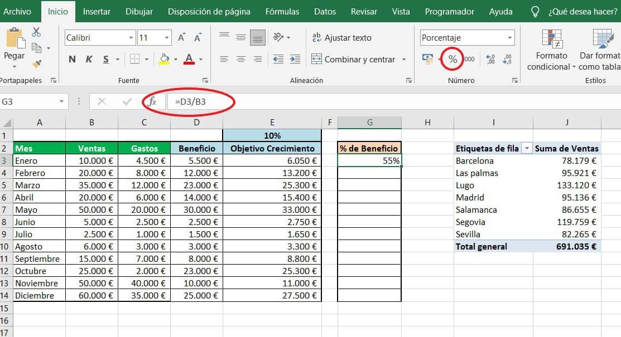621x337 pixels.
Task: Click the select-all corner triangle
Action: pyautogui.click(x=7, y=122)
